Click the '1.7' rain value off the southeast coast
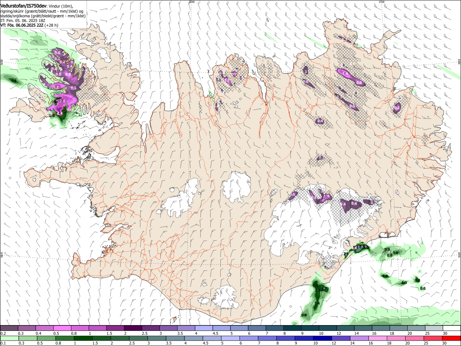Viewport: 461px width, 346px height. click(x=385, y=276)
